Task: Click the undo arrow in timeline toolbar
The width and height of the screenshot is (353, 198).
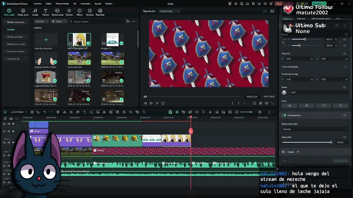Action: (45, 112)
